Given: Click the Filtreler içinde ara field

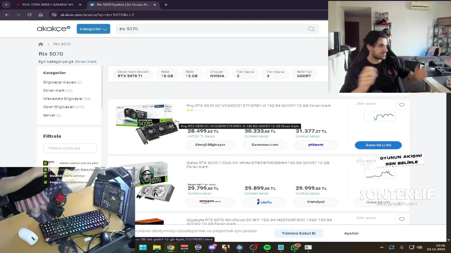Looking at the screenshot, I should click(70, 148).
